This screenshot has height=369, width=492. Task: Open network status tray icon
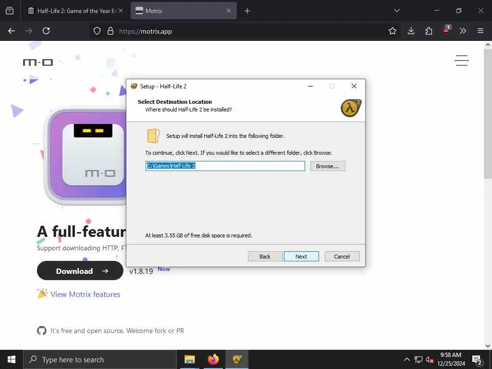[418, 359]
